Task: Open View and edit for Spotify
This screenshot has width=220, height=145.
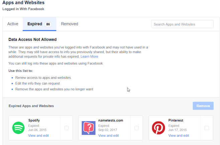Action: 38,136
